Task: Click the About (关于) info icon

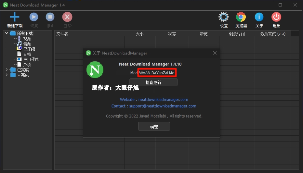Action: click(259, 17)
